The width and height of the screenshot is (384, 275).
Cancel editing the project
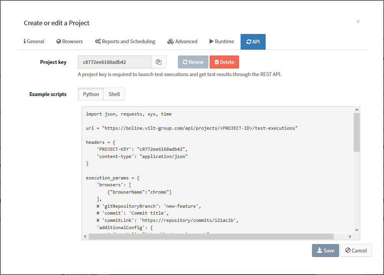(356, 251)
